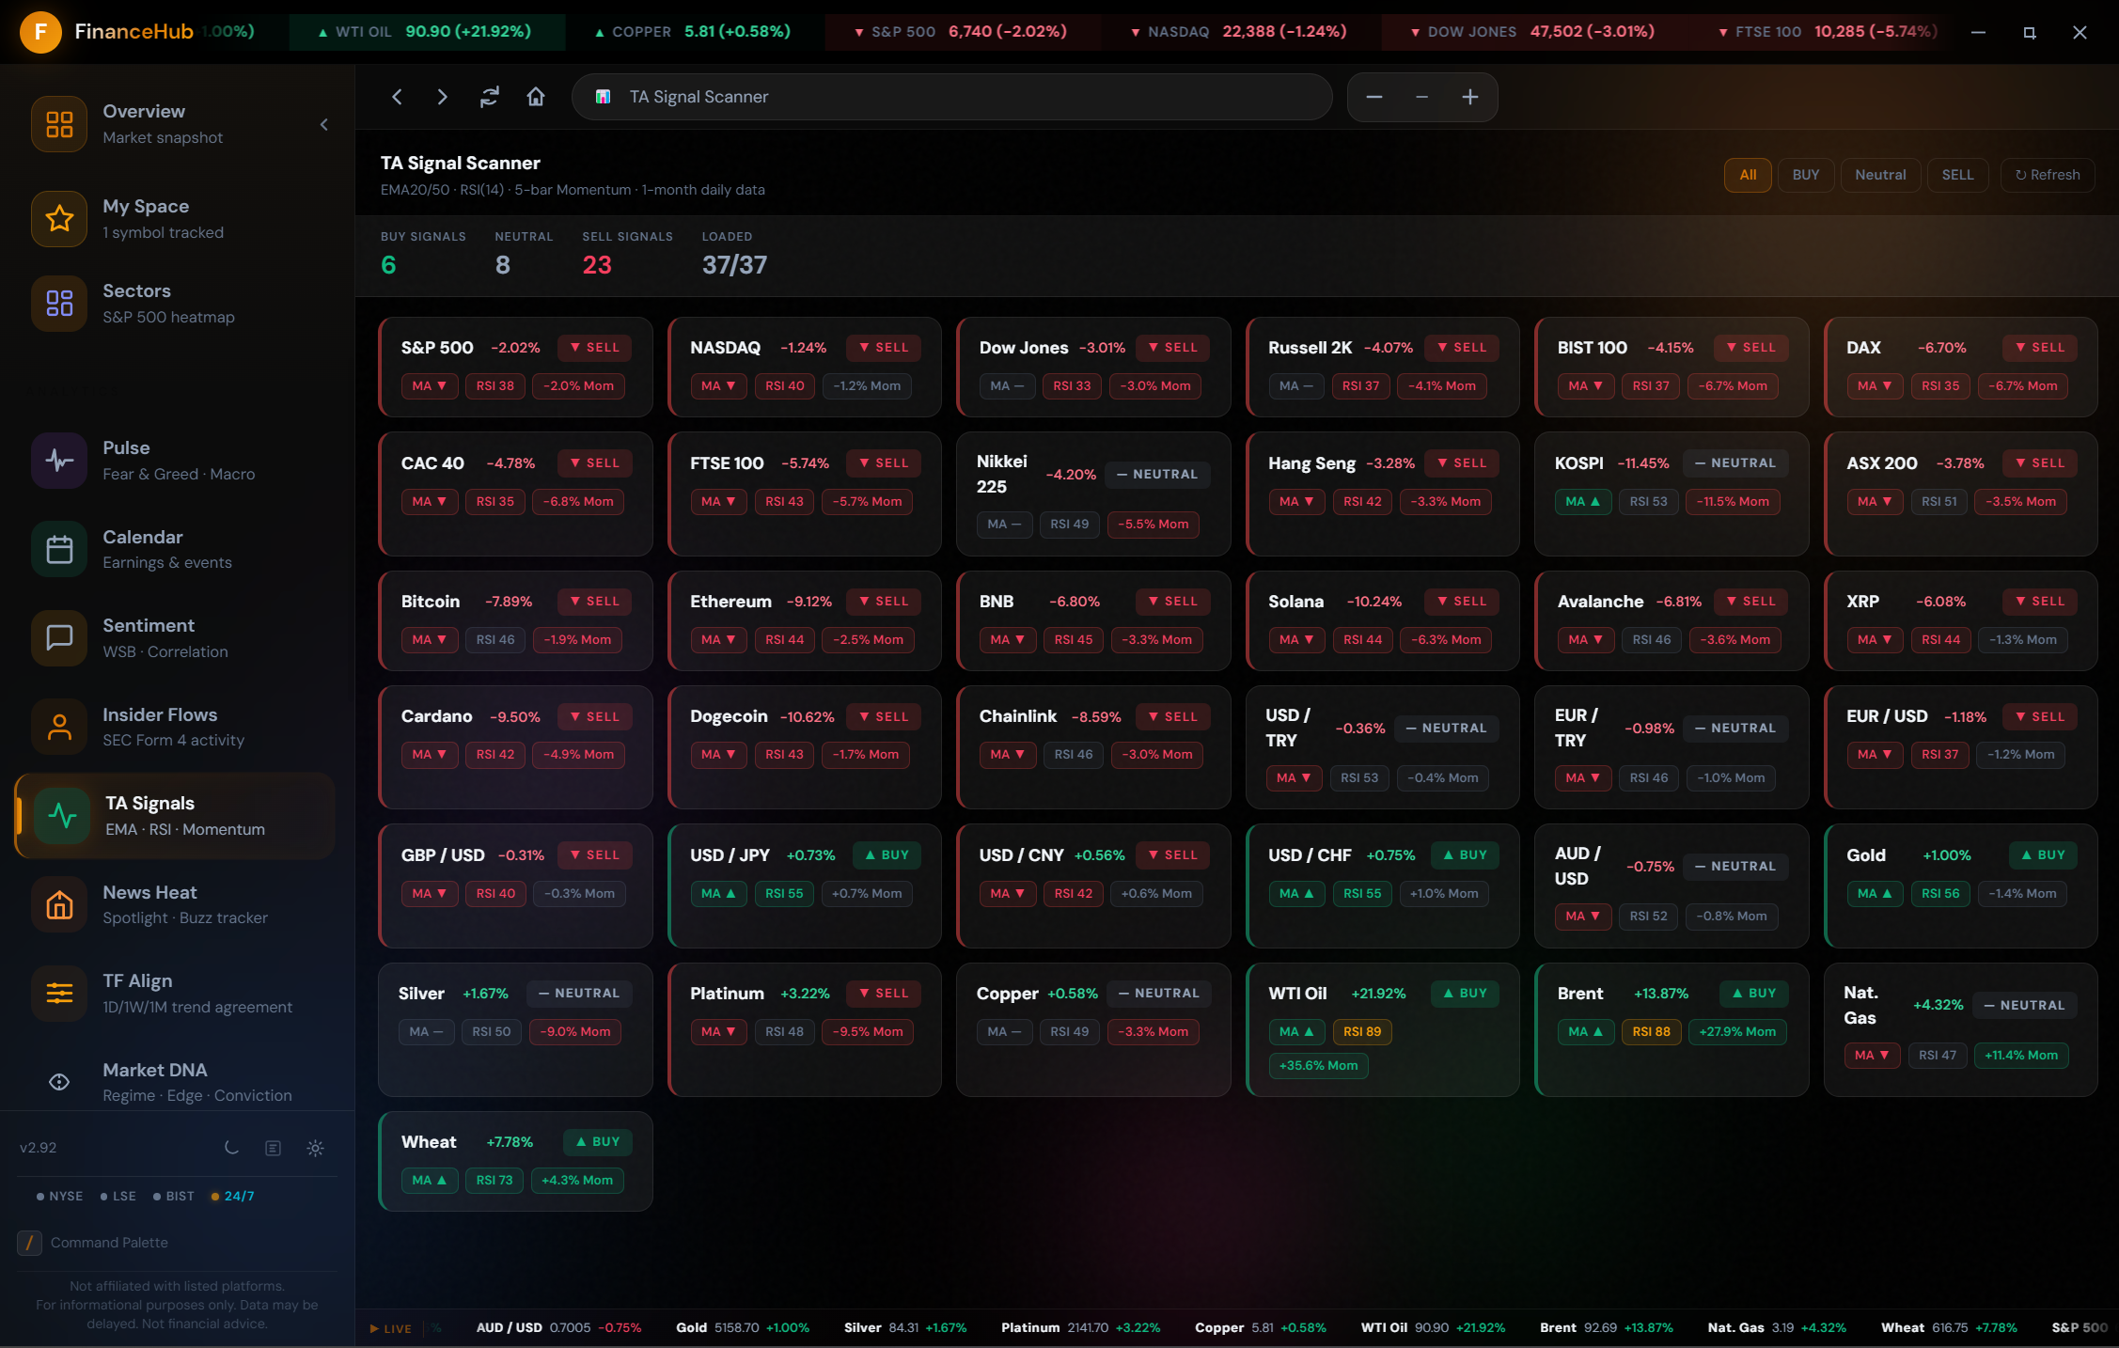Open the Ethereum signal card
The height and width of the screenshot is (1348, 2119).
(805, 620)
